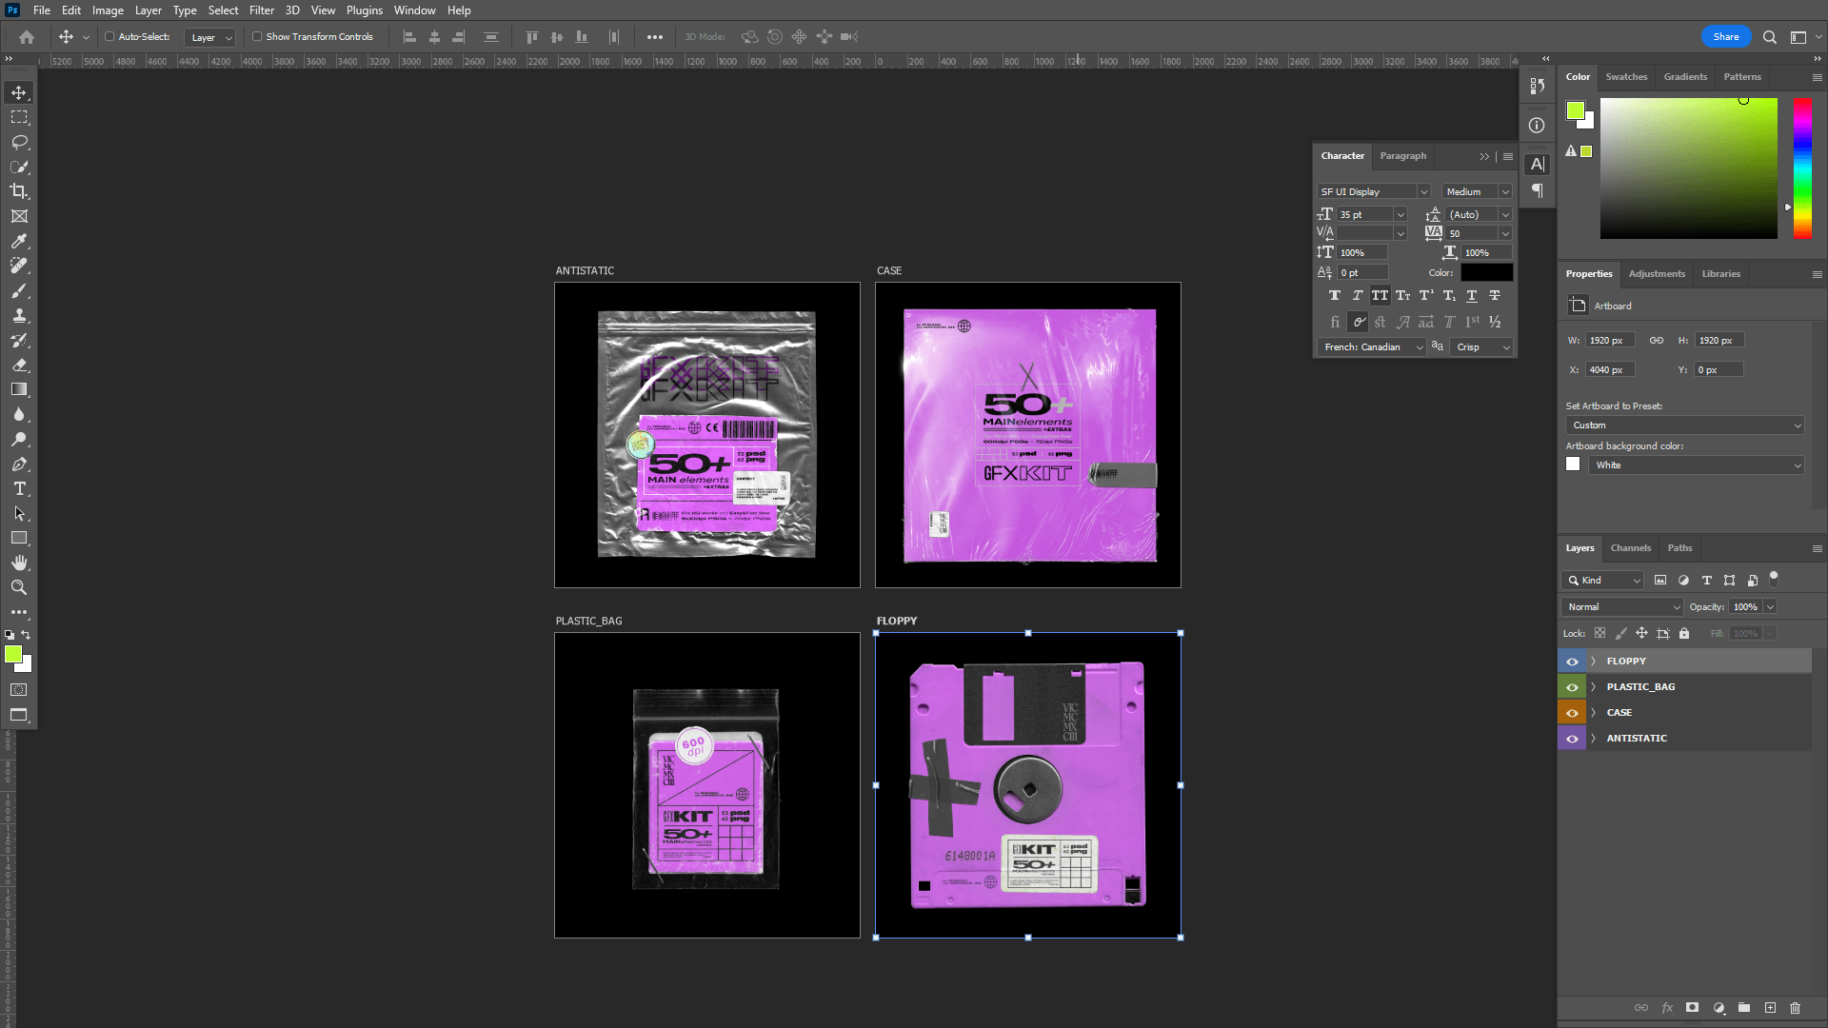This screenshot has height=1028, width=1828.
Task: Open the Add layer style (fx) button
Action: (1667, 1007)
